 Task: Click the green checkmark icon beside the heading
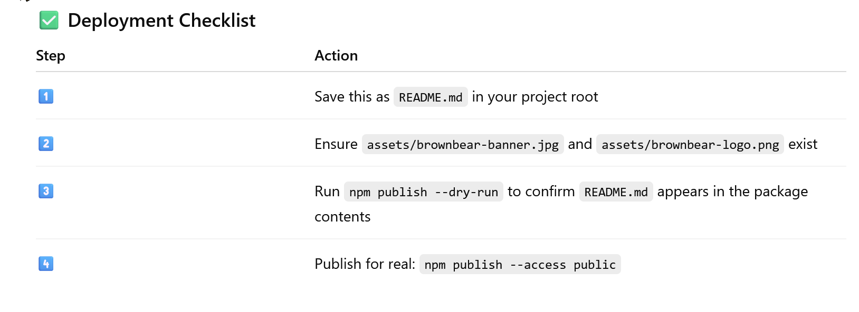pyautogui.click(x=49, y=21)
